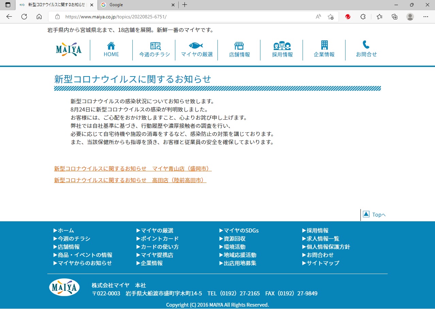Open 採用情報 people icon

coord(282,46)
